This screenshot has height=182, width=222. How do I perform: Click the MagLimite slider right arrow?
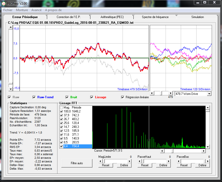click(129, 161)
